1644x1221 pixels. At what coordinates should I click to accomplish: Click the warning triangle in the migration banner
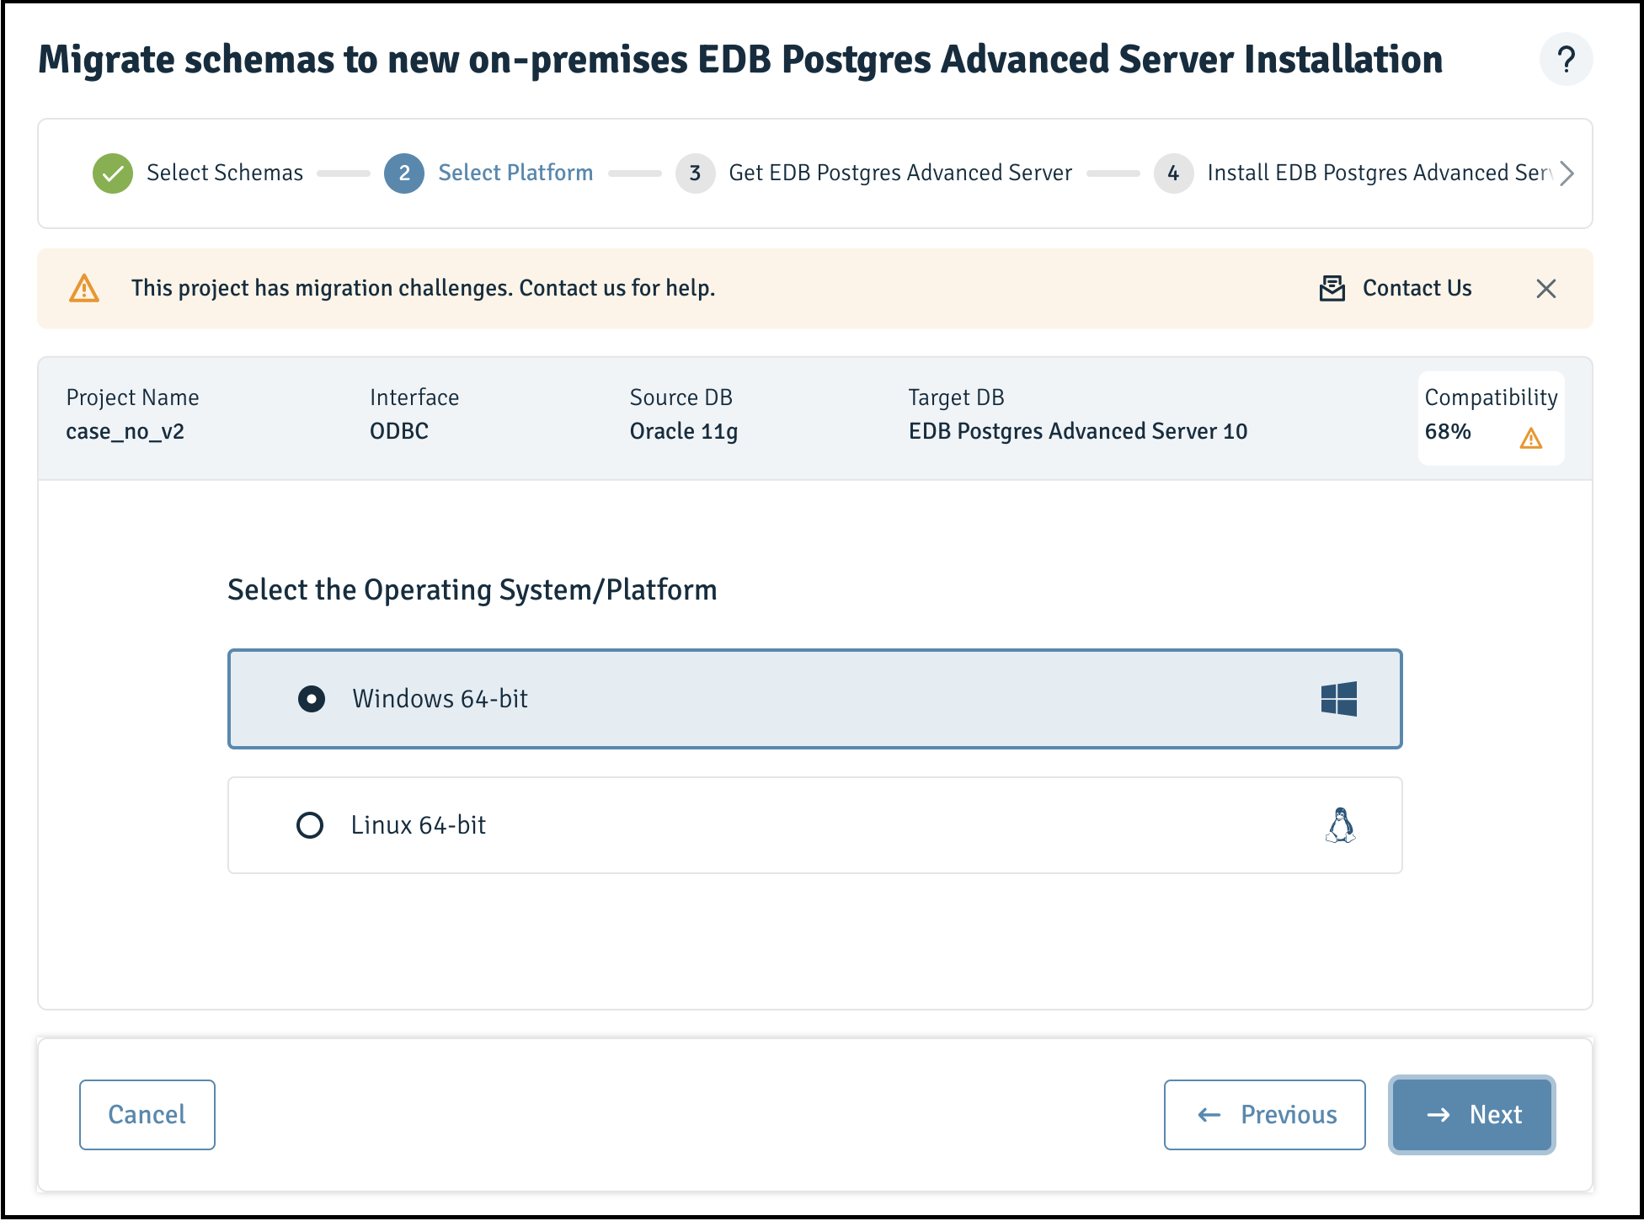pyautogui.click(x=84, y=288)
